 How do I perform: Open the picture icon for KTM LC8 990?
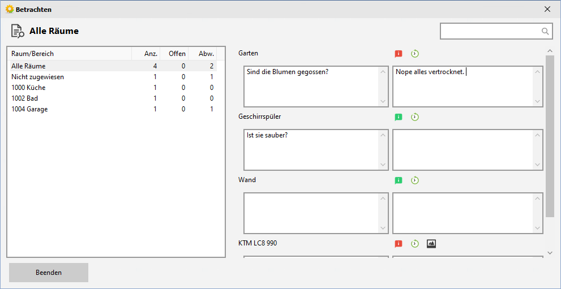(431, 244)
